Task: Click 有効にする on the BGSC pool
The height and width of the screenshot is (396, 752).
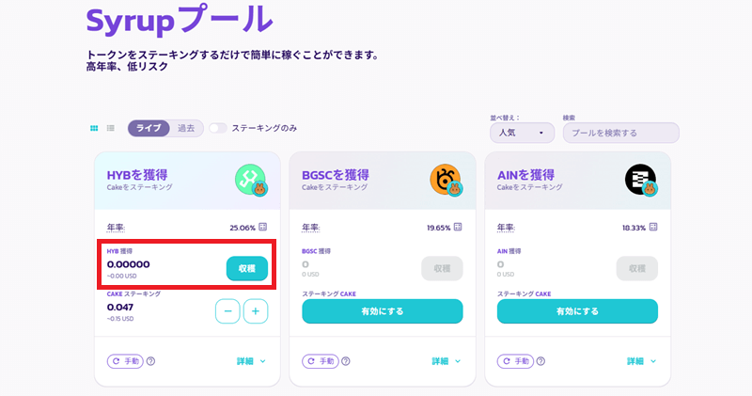Action: tap(383, 311)
